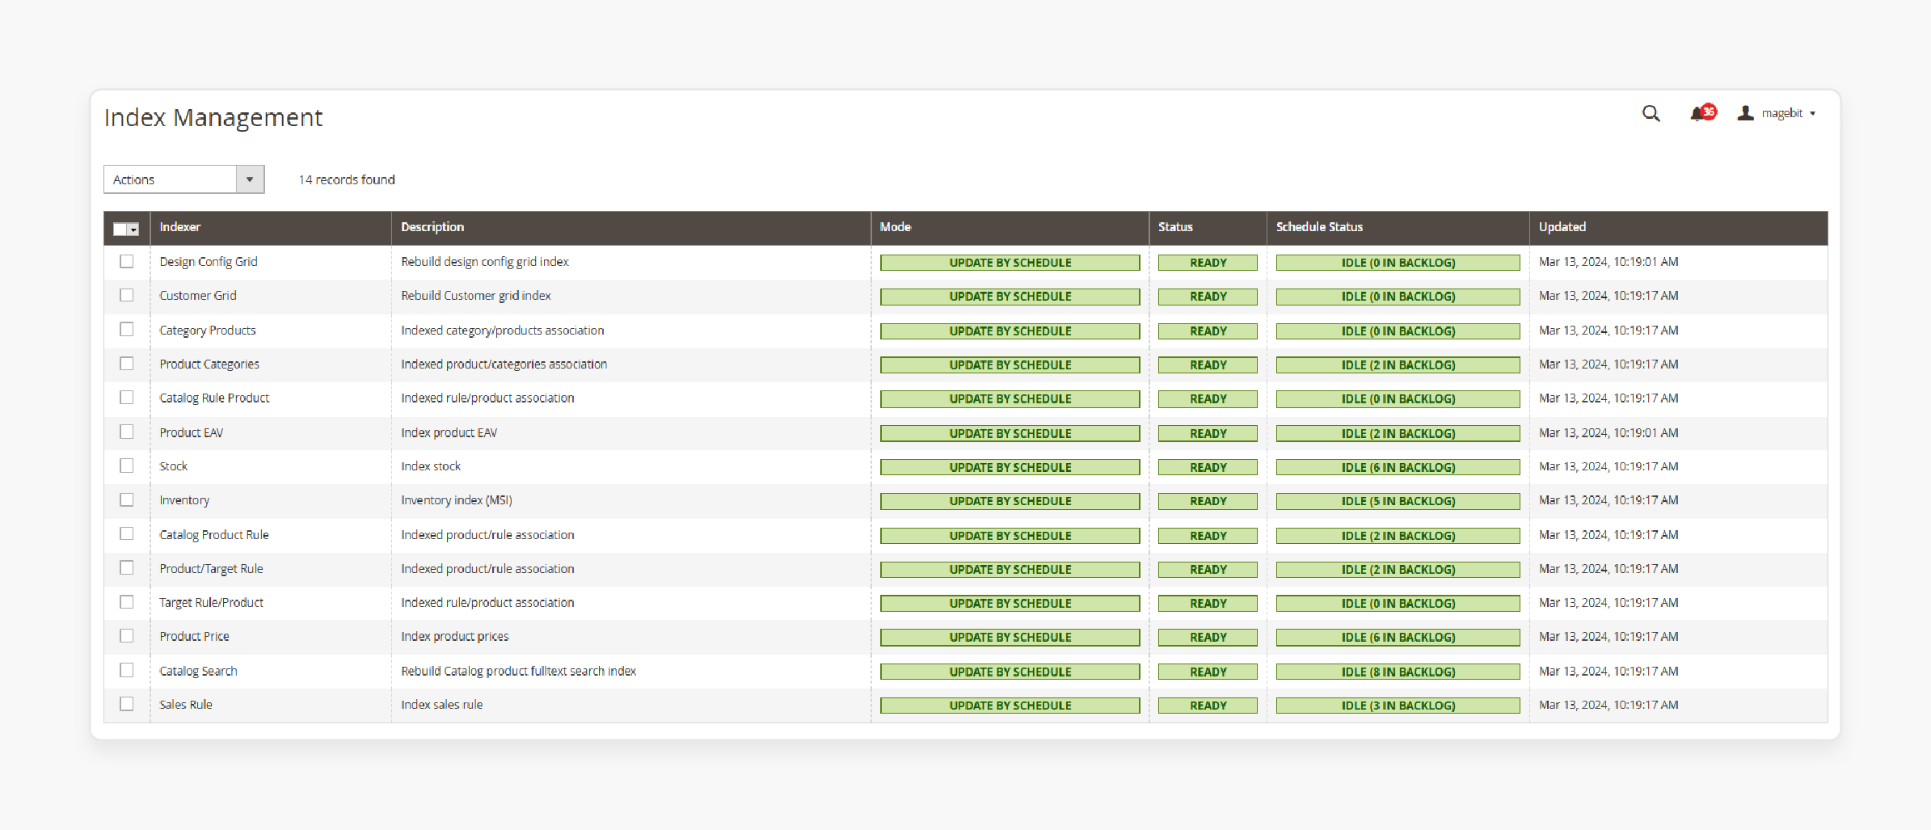
Task: Tick the Design Config Grid checkbox
Action: tap(127, 261)
